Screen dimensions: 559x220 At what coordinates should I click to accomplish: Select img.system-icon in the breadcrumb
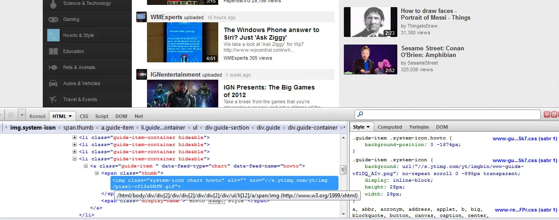[x=33, y=127]
